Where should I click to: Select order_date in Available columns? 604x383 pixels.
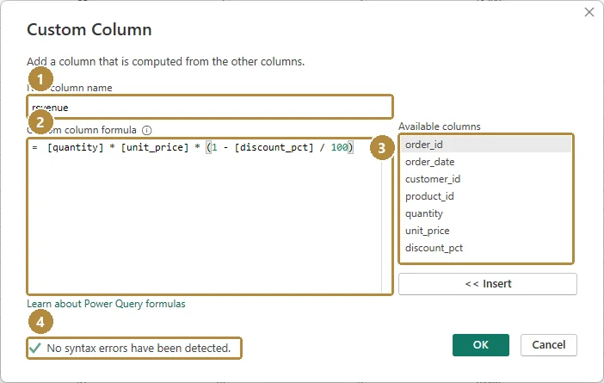point(486,162)
